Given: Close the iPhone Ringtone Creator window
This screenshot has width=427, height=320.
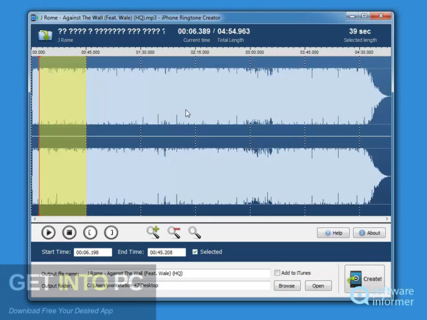Looking at the screenshot, I should 381,16.
